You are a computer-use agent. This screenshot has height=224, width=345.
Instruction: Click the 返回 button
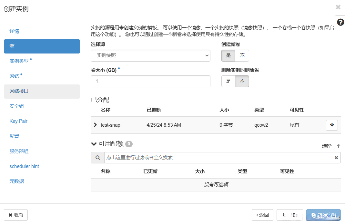point(262,215)
